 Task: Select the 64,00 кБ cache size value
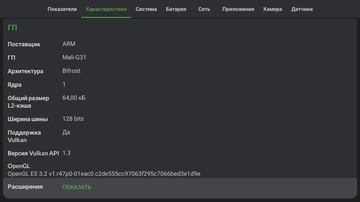[74, 98]
